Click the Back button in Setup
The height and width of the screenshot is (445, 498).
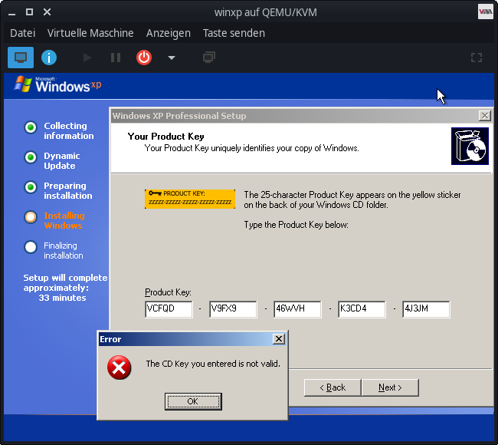point(332,387)
